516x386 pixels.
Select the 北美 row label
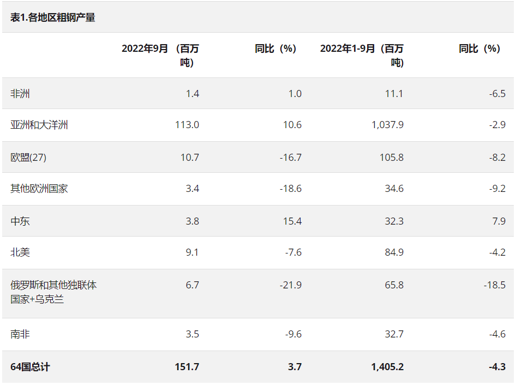(x=20, y=252)
